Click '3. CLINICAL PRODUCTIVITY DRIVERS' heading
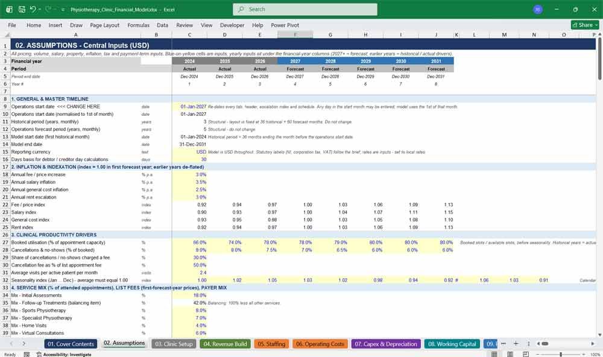 coord(54,235)
